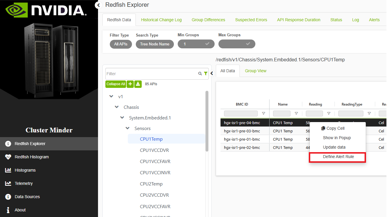Click the Reading column filter box
The width and height of the screenshot is (387, 217).
[314, 114]
